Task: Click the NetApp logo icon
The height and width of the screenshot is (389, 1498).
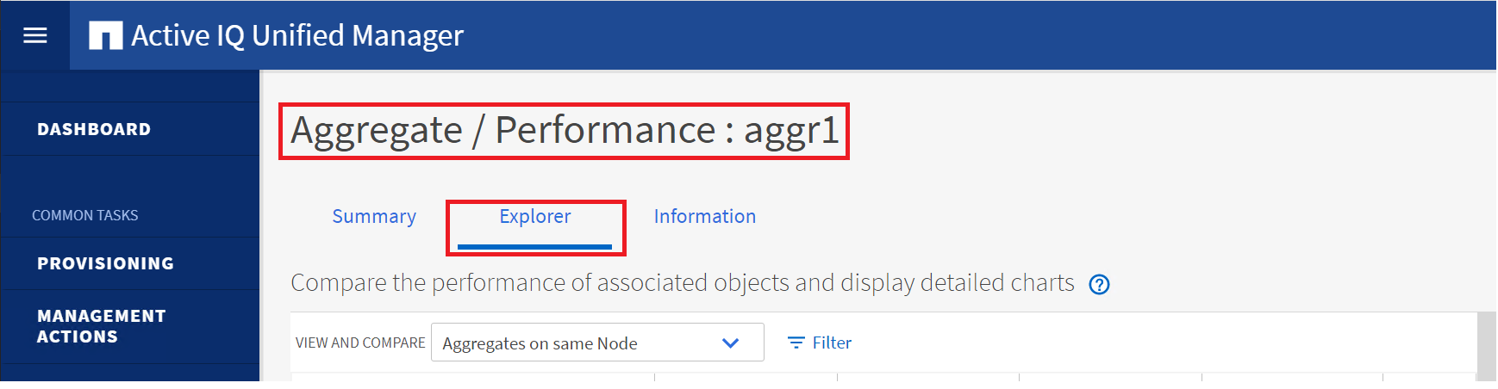Action: (105, 35)
